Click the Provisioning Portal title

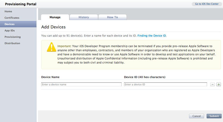point(21,4)
